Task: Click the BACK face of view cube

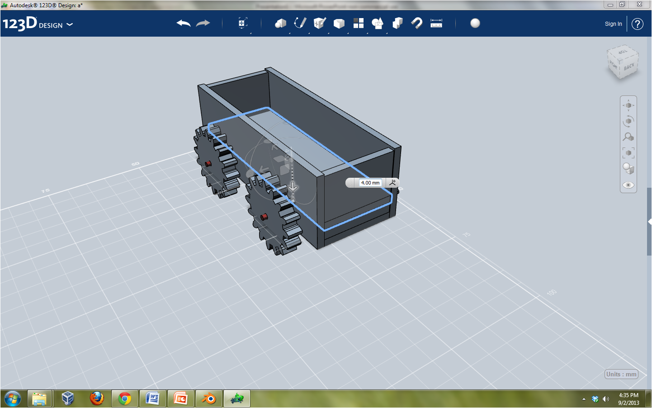Action: point(629,67)
